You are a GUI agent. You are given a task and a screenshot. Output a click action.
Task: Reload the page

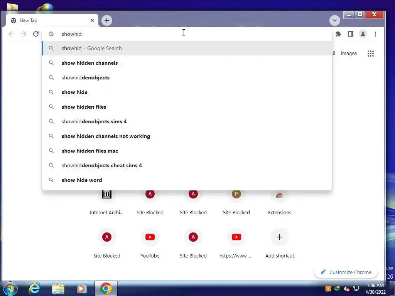pos(36,34)
